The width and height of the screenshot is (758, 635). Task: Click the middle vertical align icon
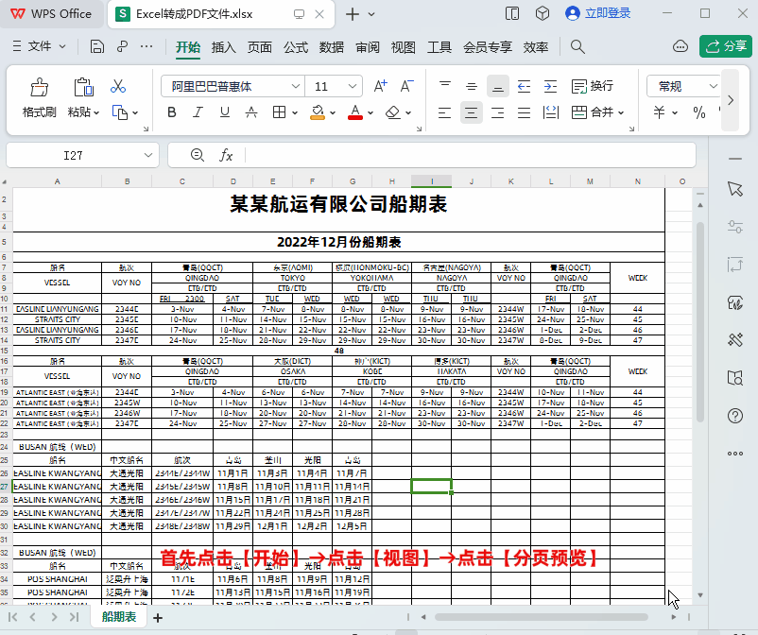pyautogui.click(x=472, y=87)
